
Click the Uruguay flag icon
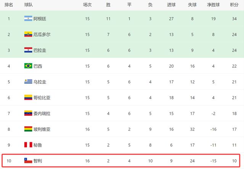tap(28, 81)
